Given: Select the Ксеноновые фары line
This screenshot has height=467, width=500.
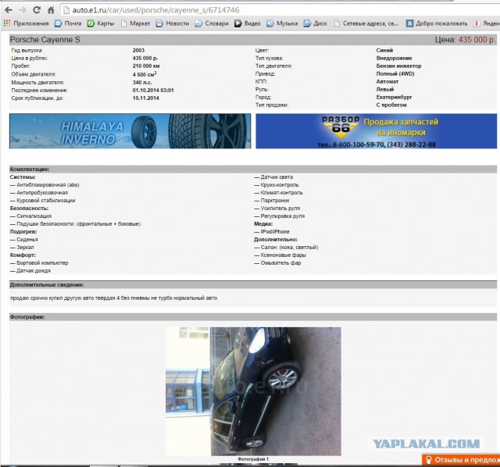Looking at the screenshot, I should point(280,255).
